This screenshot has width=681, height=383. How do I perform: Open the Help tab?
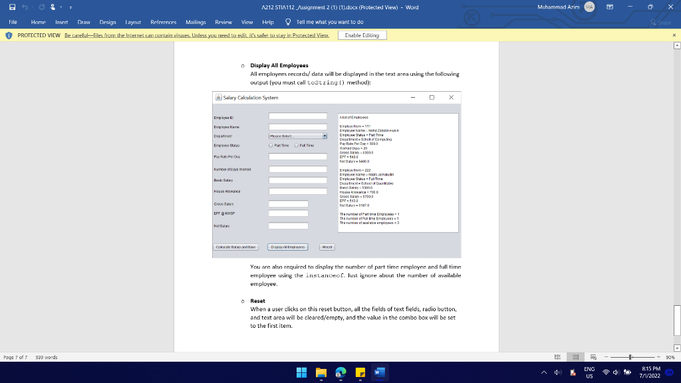click(268, 22)
